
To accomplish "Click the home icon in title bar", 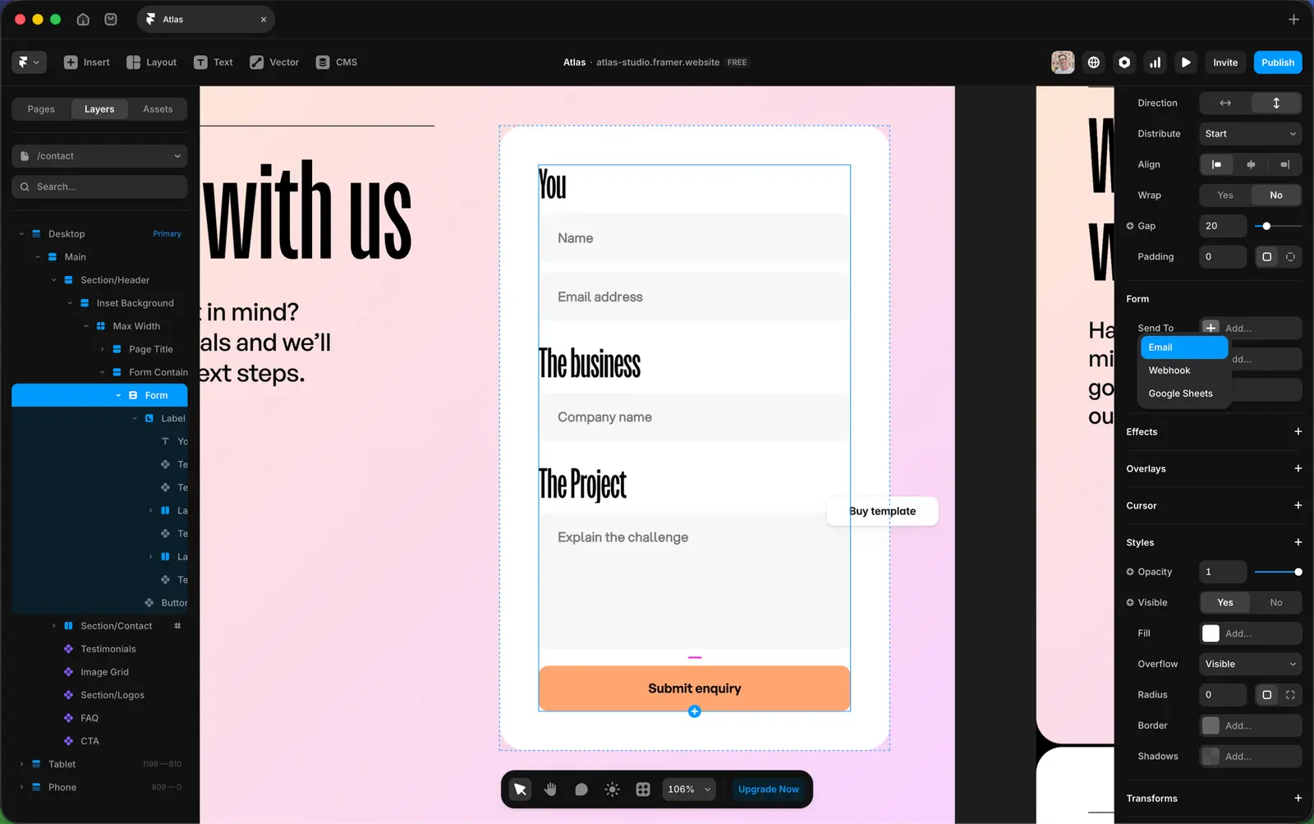I will point(83,19).
